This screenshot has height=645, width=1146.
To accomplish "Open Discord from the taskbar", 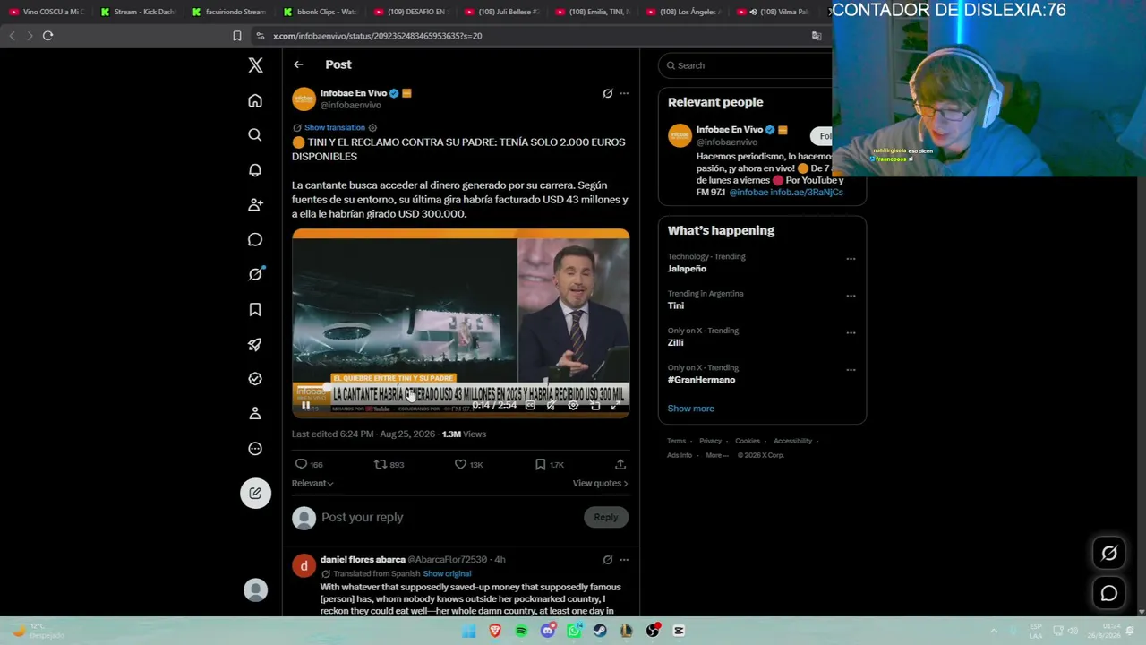I will [548, 631].
